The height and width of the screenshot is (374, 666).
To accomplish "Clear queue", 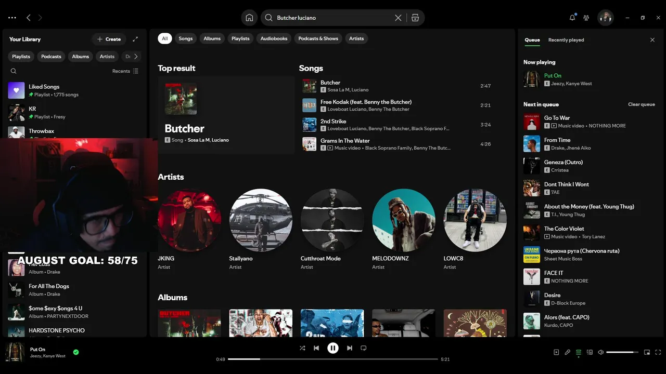I will click(642, 104).
